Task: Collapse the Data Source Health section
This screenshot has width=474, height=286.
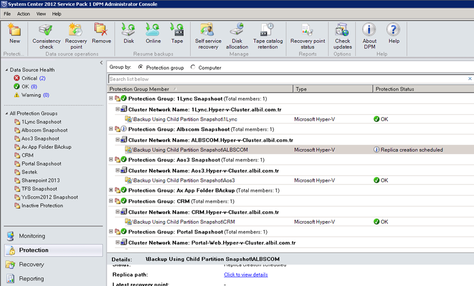Action: pos(7,70)
